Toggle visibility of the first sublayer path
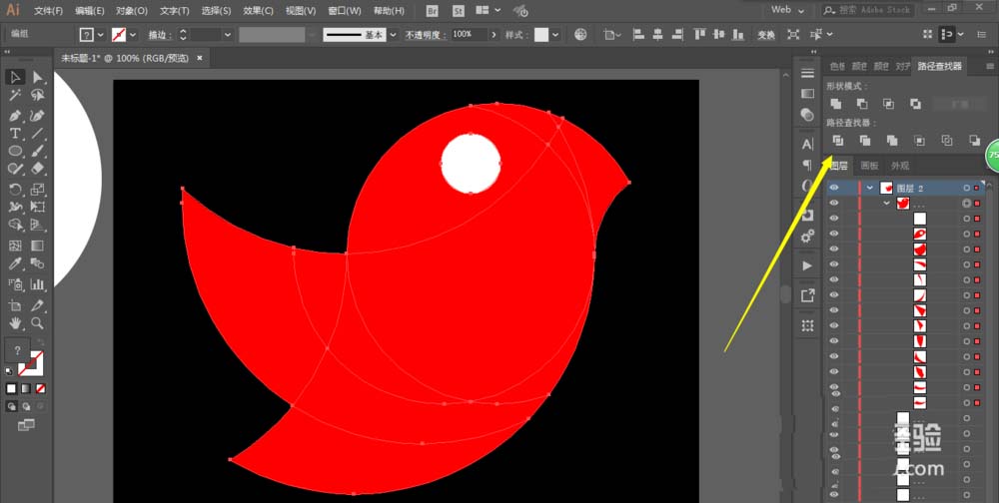The height and width of the screenshot is (503, 999). point(834,219)
